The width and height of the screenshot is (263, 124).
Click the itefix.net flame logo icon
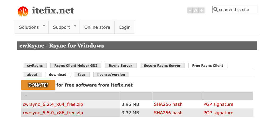(23, 12)
